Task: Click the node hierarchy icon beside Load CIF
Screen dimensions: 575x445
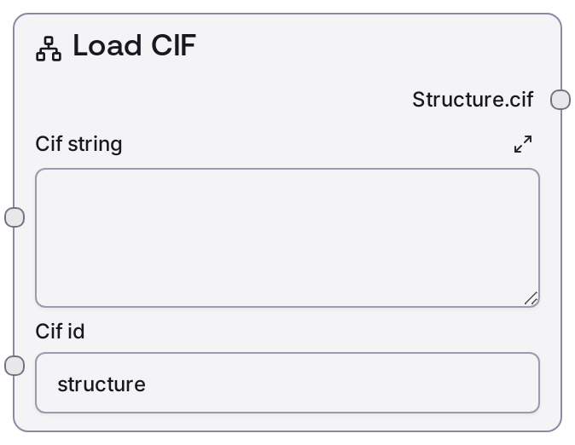Action: [49, 49]
